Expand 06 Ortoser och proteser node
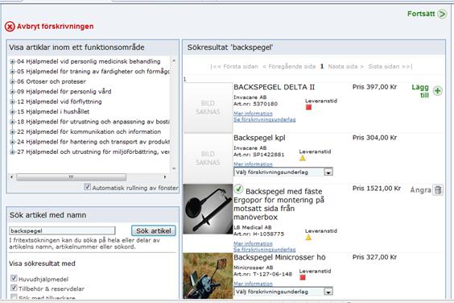The height and width of the screenshot is (303, 454). coord(12,81)
